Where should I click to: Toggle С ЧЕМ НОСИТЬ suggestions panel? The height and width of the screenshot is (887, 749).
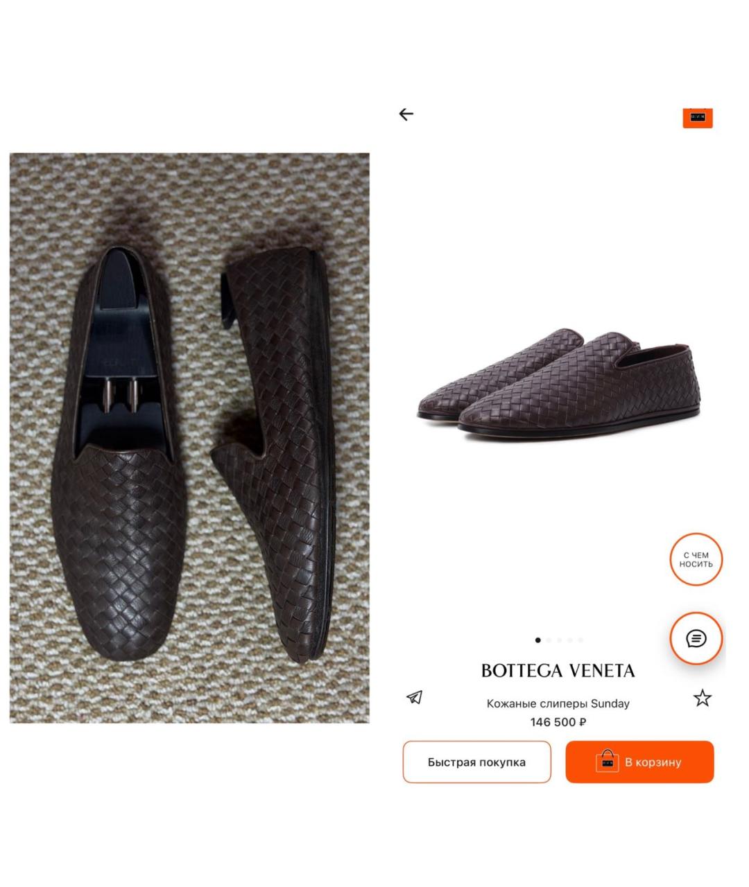[695, 560]
